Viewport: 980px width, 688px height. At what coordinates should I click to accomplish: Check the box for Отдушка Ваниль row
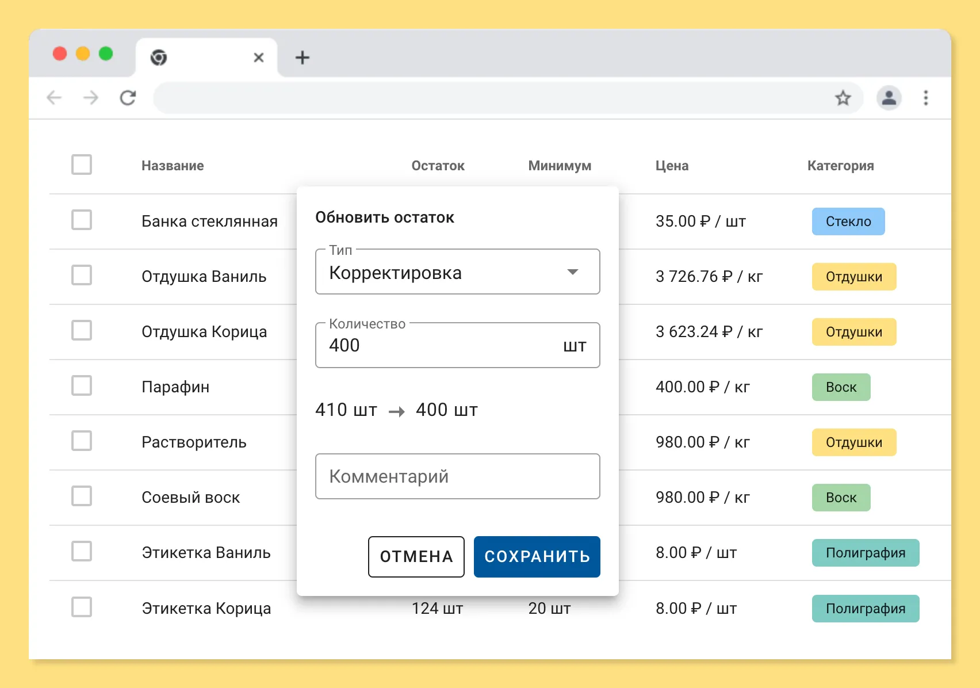coord(82,275)
